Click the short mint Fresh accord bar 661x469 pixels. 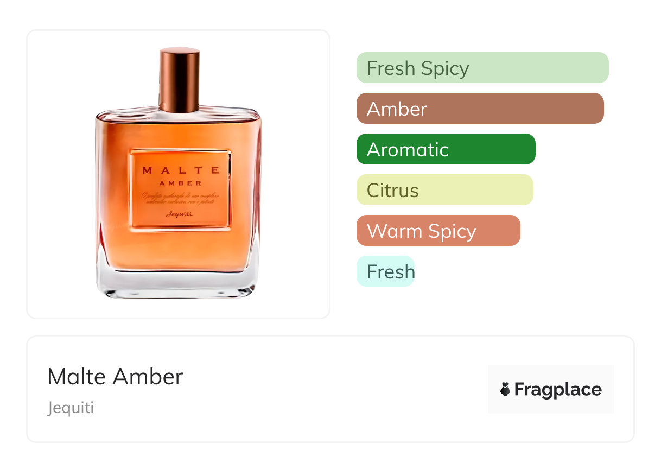(x=385, y=271)
